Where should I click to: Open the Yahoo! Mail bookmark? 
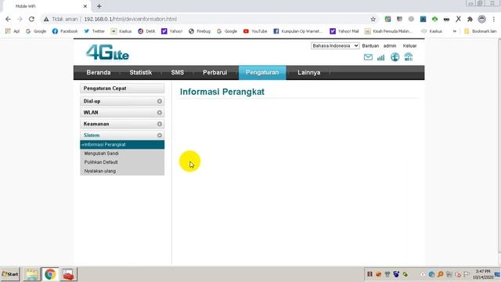point(344,31)
